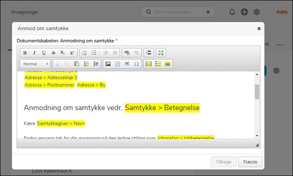The width and height of the screenshot is (293, 176).
Task: Insert a numbered list
Action: coord(85,53)
